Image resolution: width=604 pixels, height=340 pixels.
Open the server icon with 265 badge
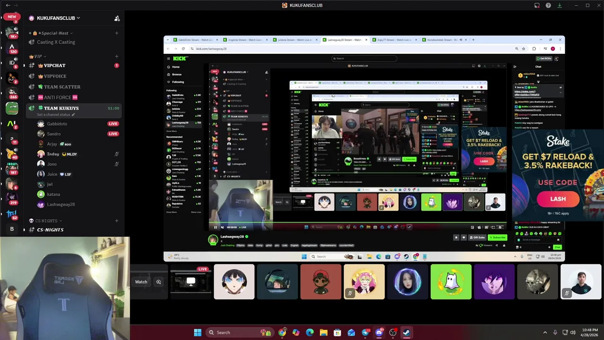pyautogui.click(x=12, y=93)
